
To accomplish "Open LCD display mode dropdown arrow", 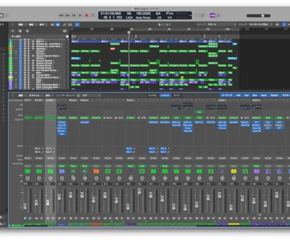I will pyautogui.click(x=190, y=15).
